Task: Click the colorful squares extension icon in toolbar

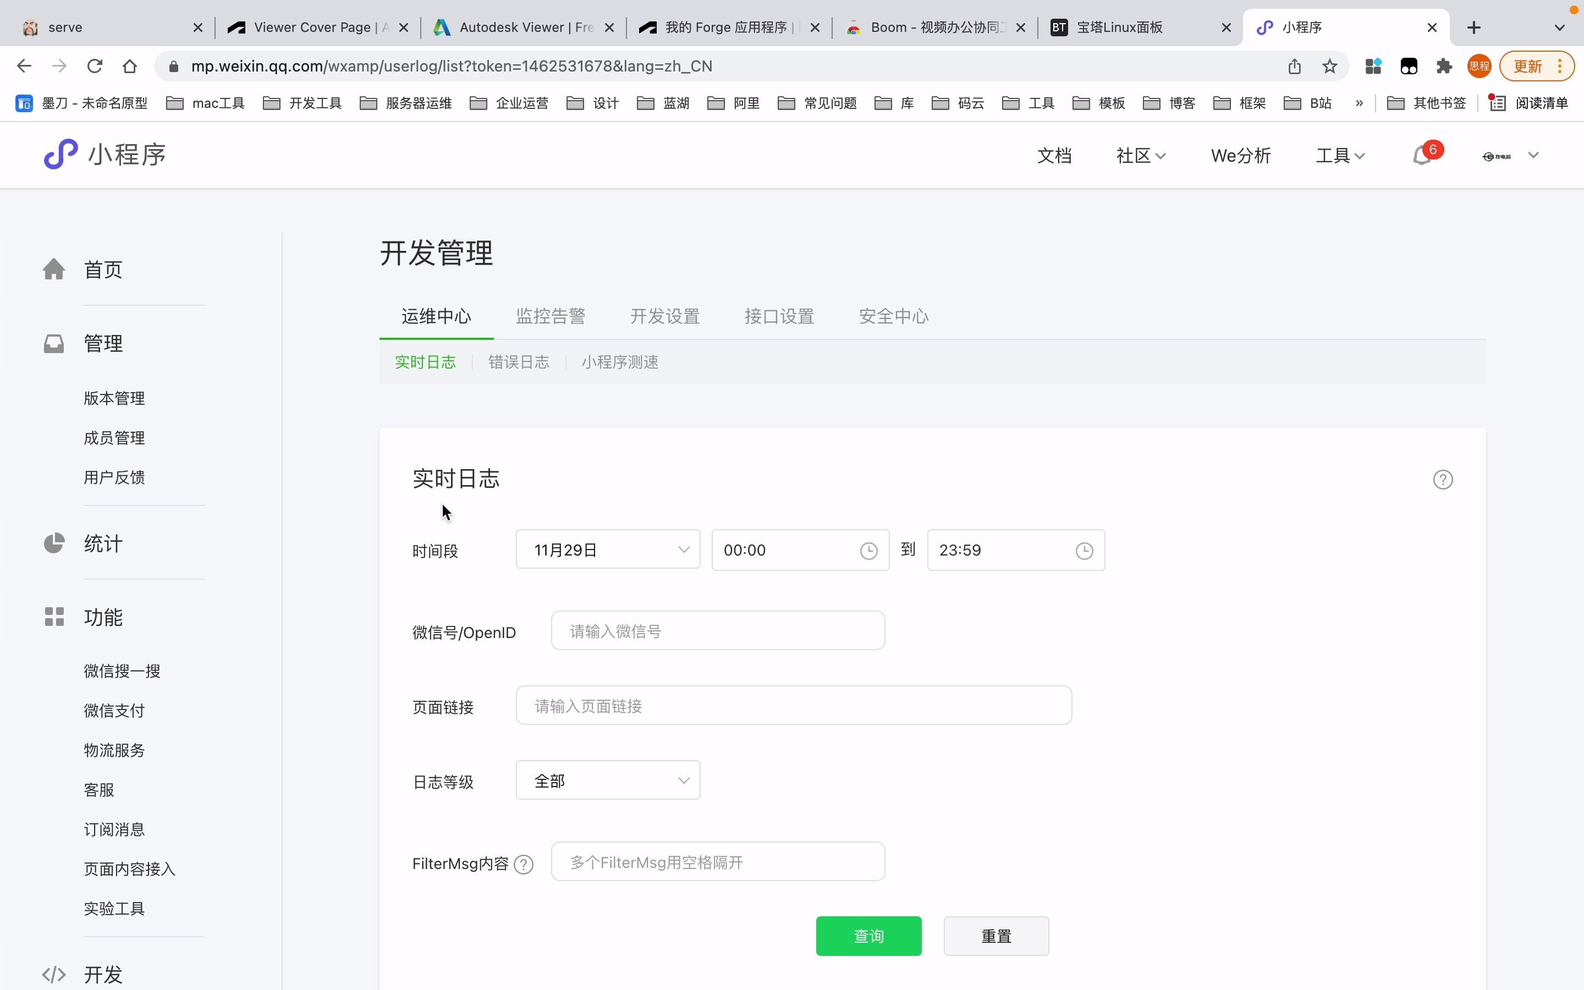Action: click(1373, 66)
